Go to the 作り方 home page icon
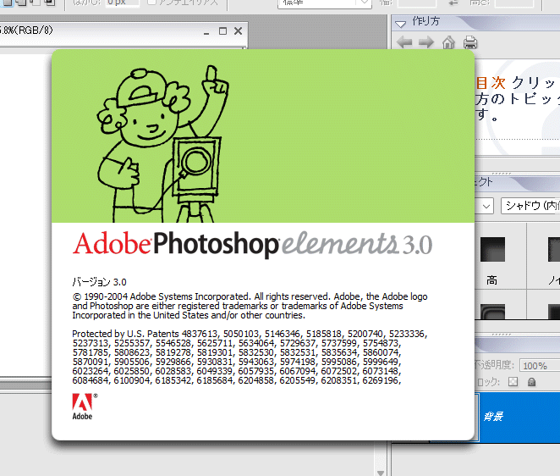The width and height of the screenshot is (560, 476). pos(448,42)
